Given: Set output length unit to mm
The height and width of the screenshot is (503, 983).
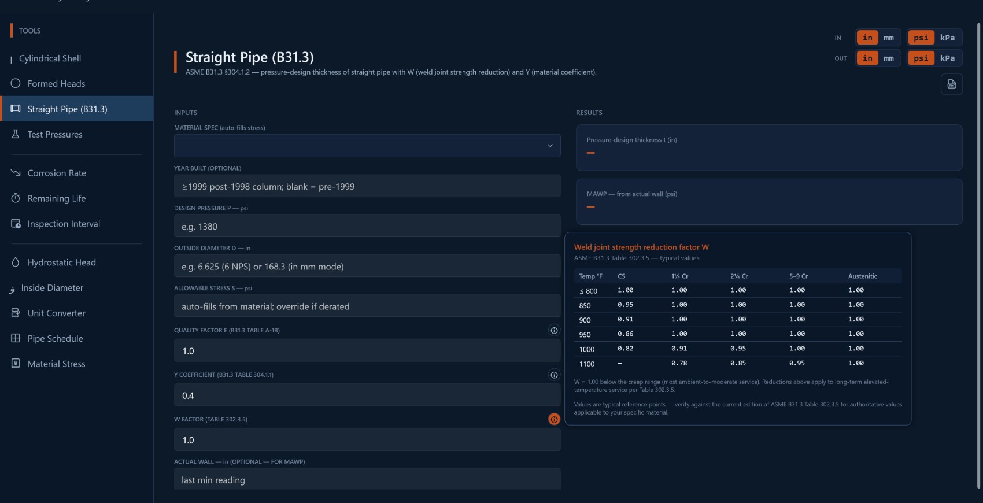Looking at the screenshot, I should coord(889,58).
